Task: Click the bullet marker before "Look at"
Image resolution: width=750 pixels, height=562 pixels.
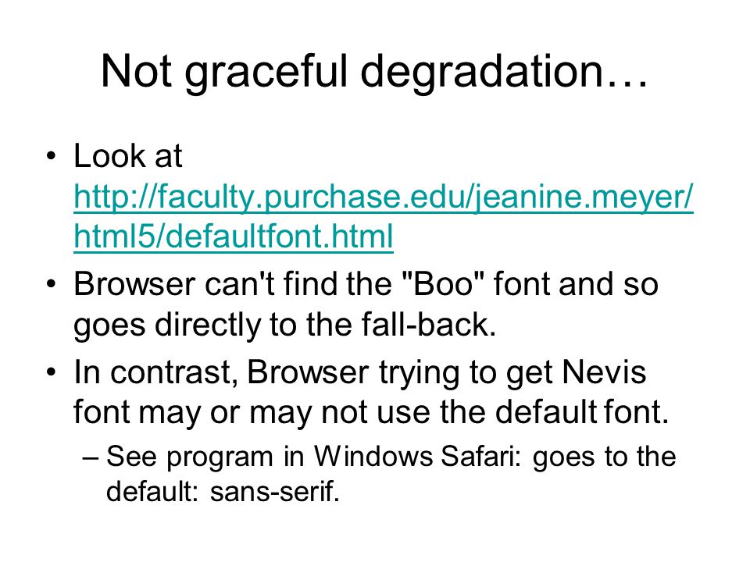Action: pos(52,156)
